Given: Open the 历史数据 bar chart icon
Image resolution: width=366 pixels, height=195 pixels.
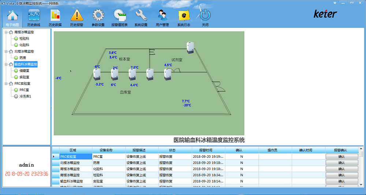Looking at the screenshot, I should (x=55, y=15).
